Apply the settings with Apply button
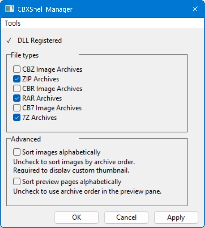The image size is (205, 228). [176, 217]
